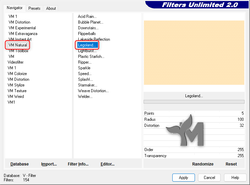Select the Starmaker... filter
The image size is (250, 185).
click(87, 85)
